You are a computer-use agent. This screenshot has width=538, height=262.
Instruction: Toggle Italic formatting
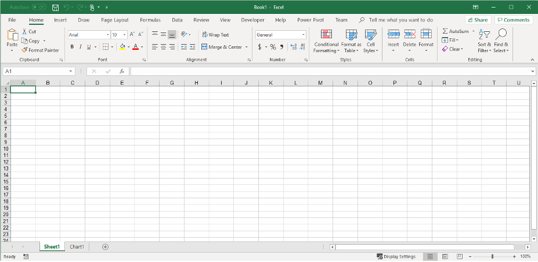pos(81,47)
